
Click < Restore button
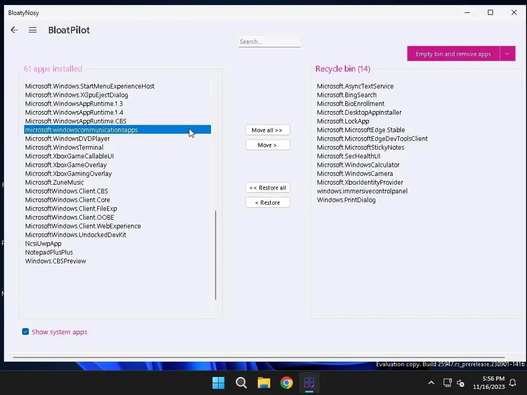[x=268, y=203]
